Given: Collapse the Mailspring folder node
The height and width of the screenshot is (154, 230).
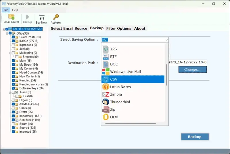Looking at the screenshot, I should pyautogui.click(x=10, y=53).
